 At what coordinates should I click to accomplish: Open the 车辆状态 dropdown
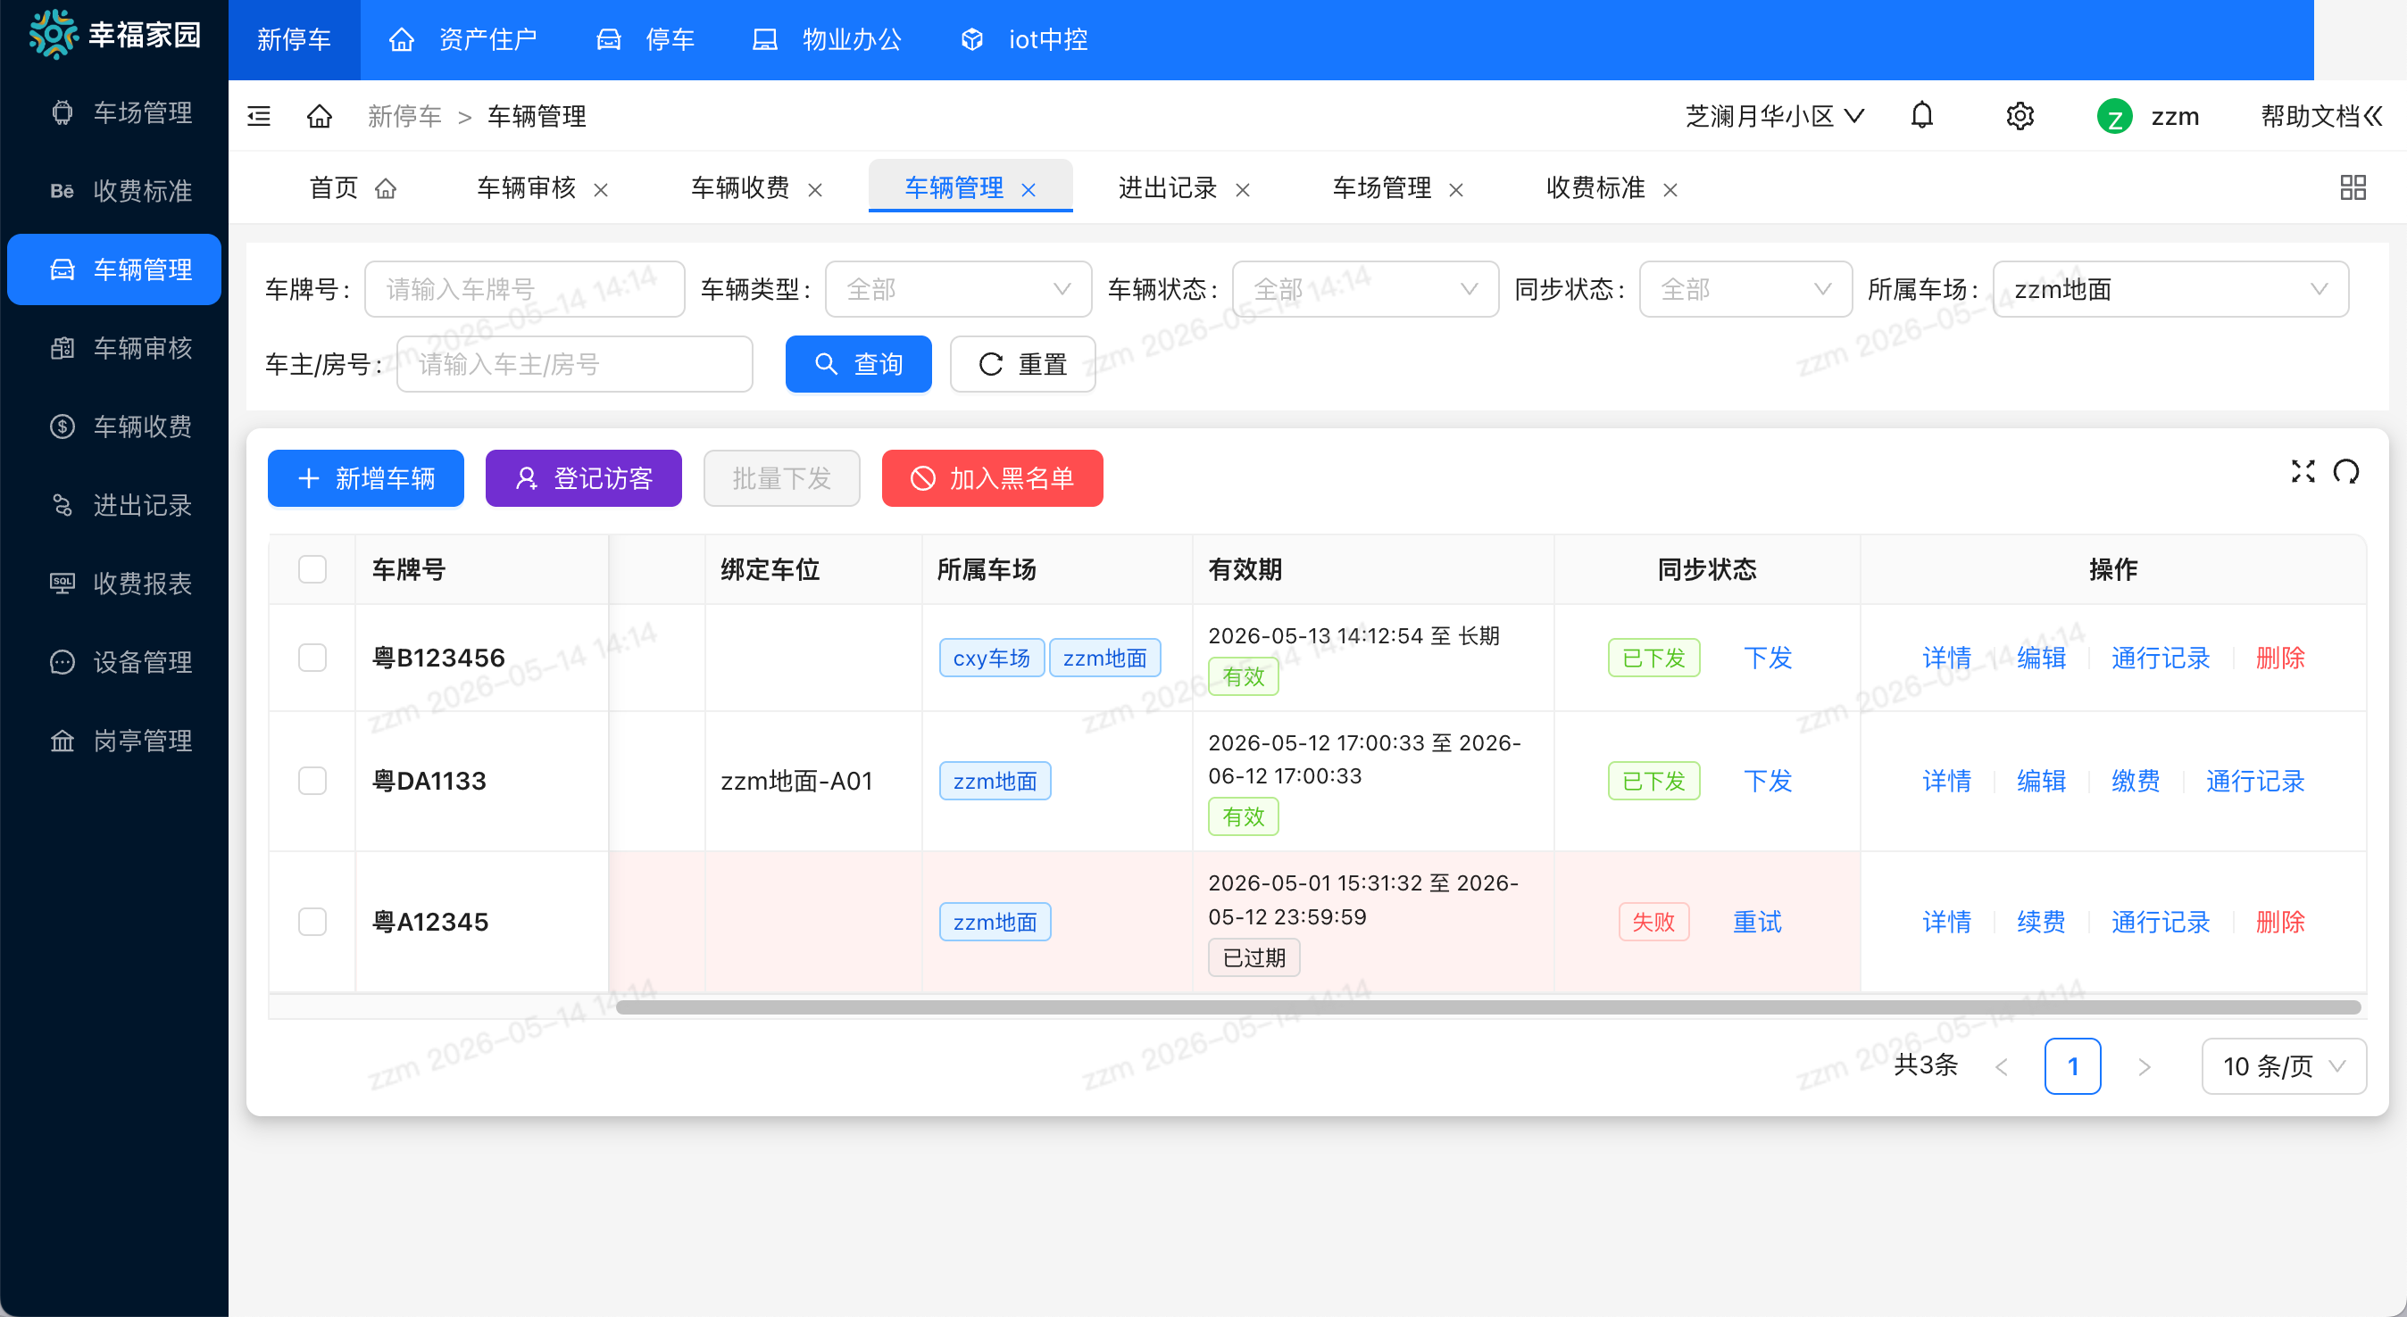point(1365,288)
